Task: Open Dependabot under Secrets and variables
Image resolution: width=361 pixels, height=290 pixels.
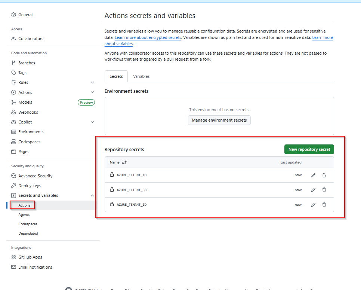Action: (x=28, y=233)
